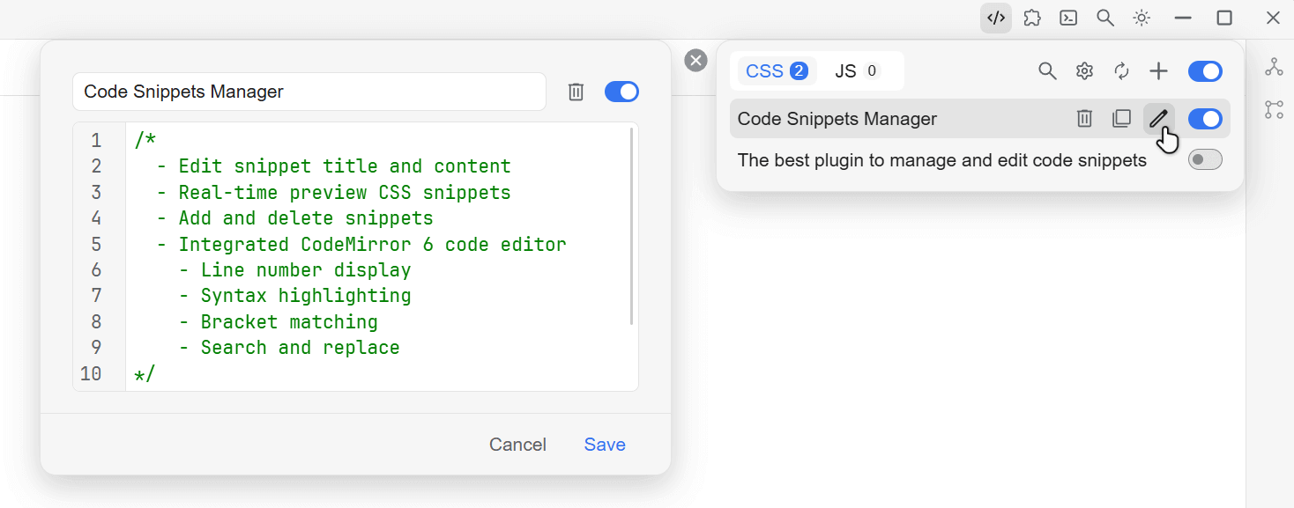The image size is (1294, 508).
Task: Click Save in the editor dialog
Action: pos(605,445)
